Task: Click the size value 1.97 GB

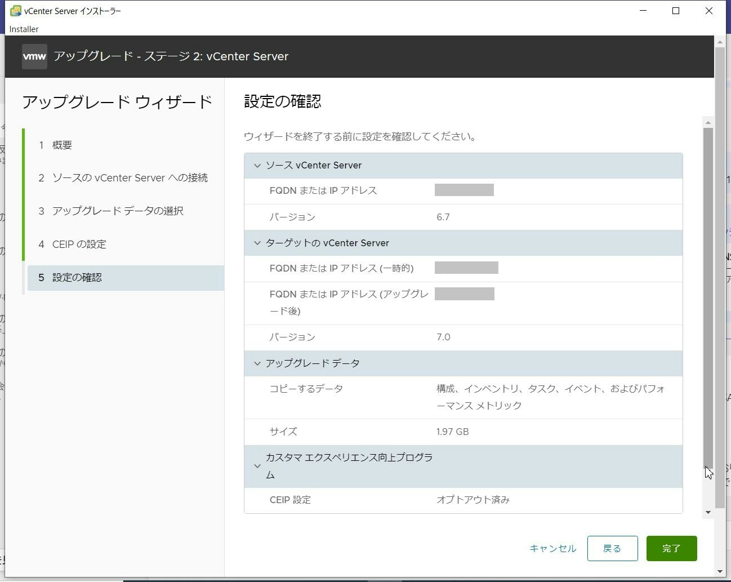Action: point(452,432)
